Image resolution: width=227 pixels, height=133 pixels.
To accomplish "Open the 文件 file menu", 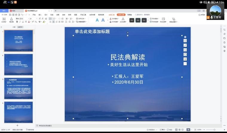I will tap(4, 15).
